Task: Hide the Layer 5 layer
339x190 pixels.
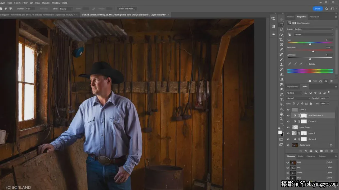Action: pyautogui.click(x=288, y=110)
